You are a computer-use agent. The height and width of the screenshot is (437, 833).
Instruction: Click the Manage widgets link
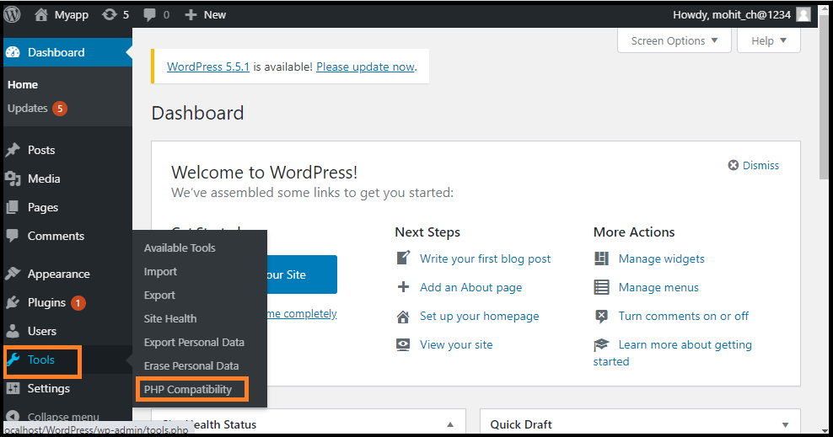point(661,258)
